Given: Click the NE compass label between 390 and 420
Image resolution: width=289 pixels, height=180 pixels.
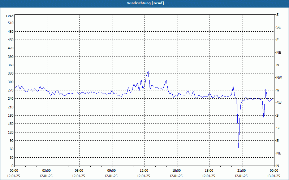Looking at the screenshot, I should tap(279, 53).
